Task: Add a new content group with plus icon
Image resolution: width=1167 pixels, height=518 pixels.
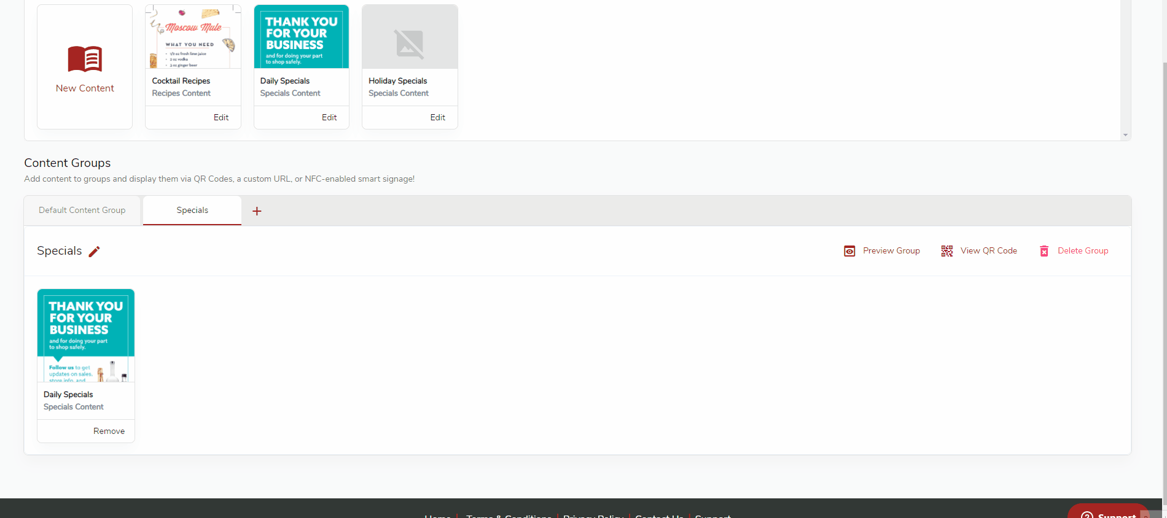Action: (x=257, y=211)
